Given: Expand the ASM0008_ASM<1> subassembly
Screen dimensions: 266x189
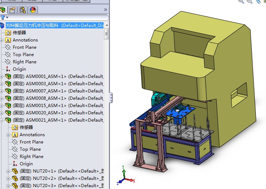Looking at the screenshot, I should click(1, 98).
